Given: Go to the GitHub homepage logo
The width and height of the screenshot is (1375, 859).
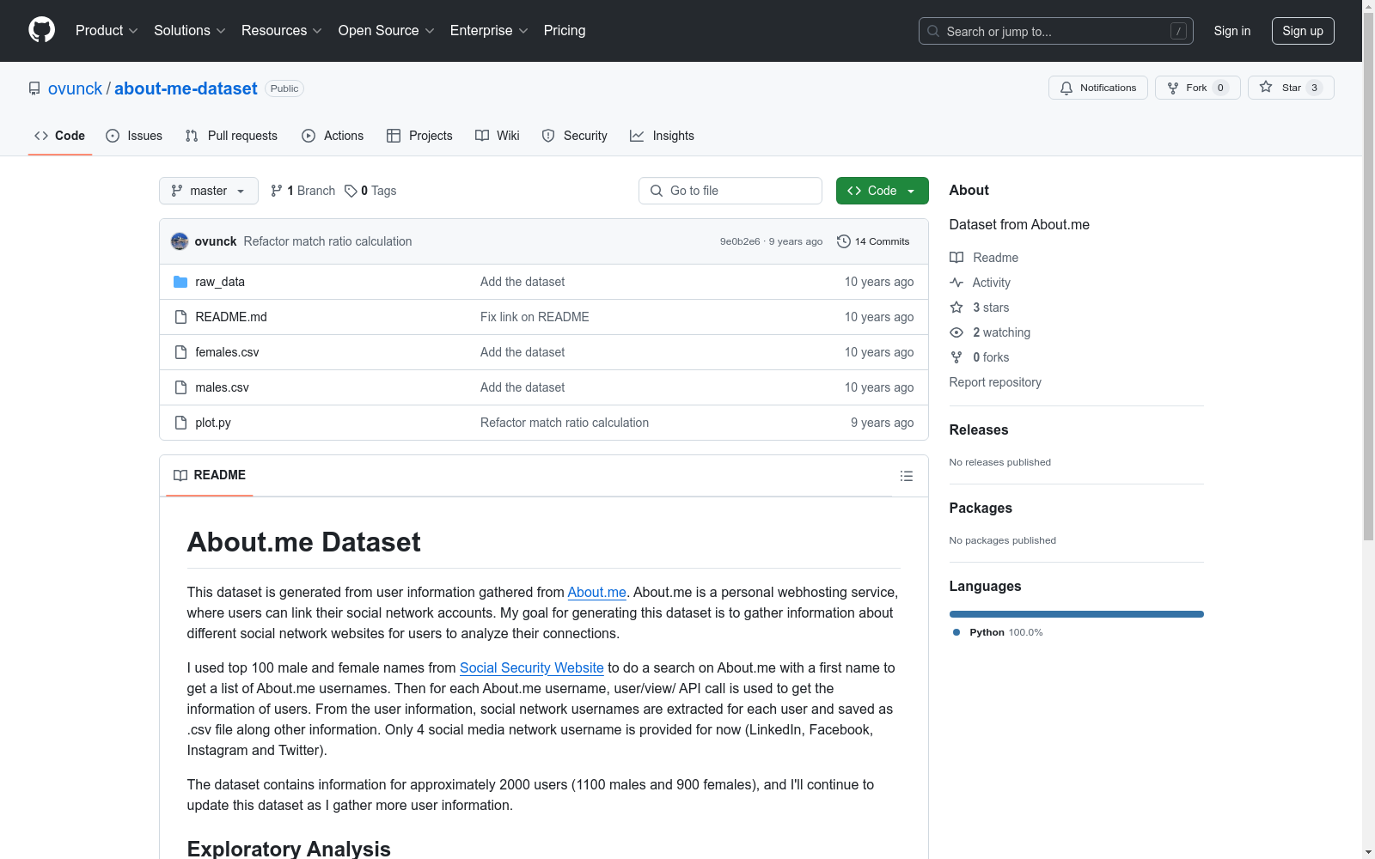Looking at the screenshot, I should coord(41,30).
